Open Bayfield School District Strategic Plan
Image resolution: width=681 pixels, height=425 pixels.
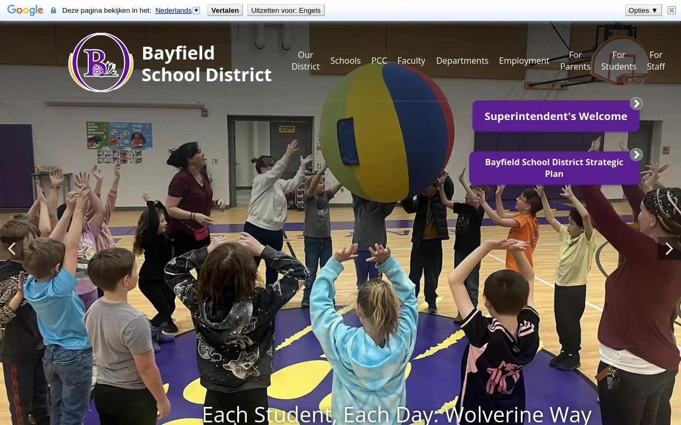(x=554, y=168)
